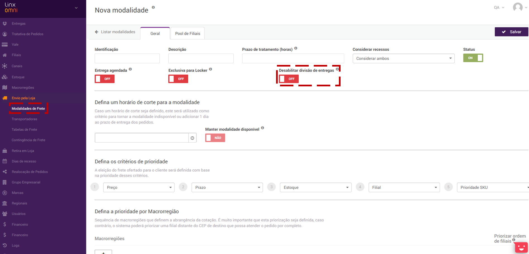
Task: Click info icon next to Exclusiva para Locker
Action: (x=210, y=69)
